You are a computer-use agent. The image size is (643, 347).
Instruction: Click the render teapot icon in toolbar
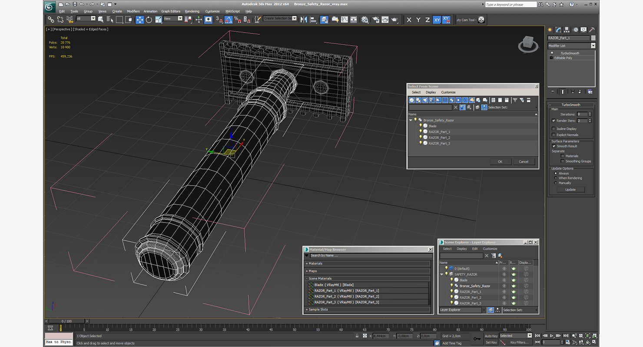click(394, 20)
